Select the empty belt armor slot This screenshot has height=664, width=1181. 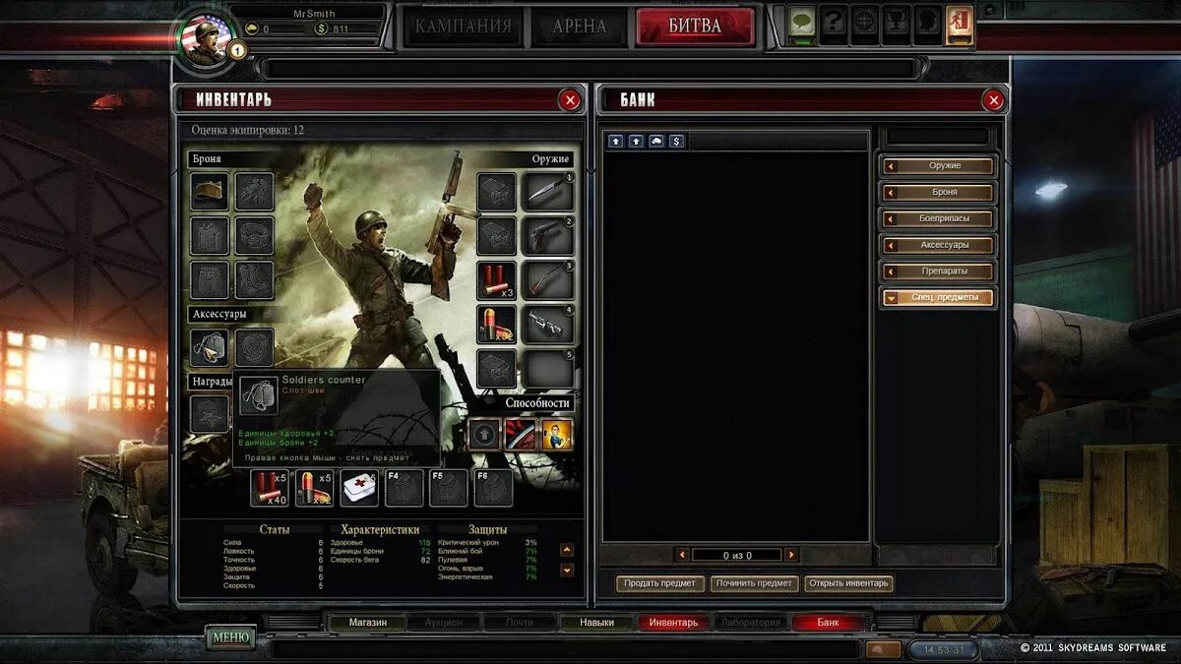click(x=255, y=236)
